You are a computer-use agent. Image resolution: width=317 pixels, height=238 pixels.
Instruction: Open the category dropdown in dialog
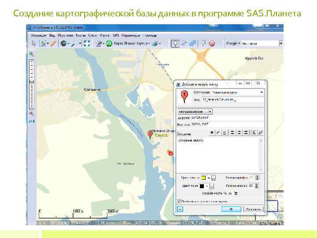pos(262,92)
